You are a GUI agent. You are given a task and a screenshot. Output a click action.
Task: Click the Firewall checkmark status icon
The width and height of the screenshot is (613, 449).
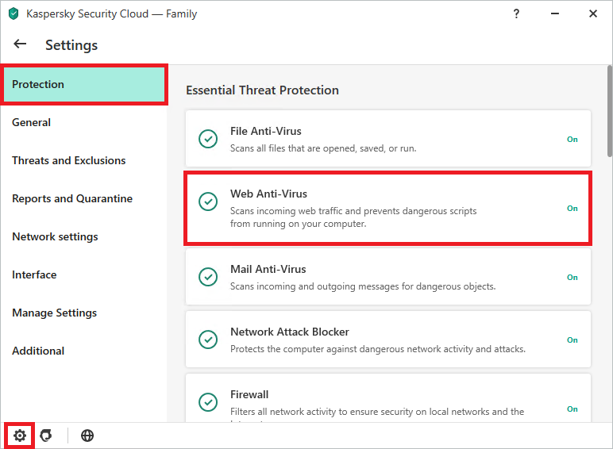[x=208, y=402]
